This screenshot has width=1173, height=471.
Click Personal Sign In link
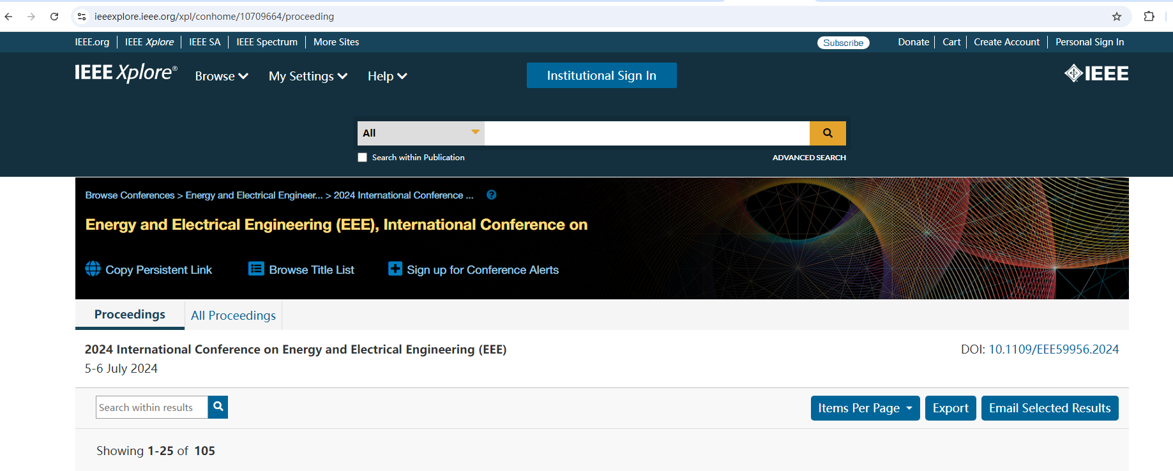[1090, 42]
